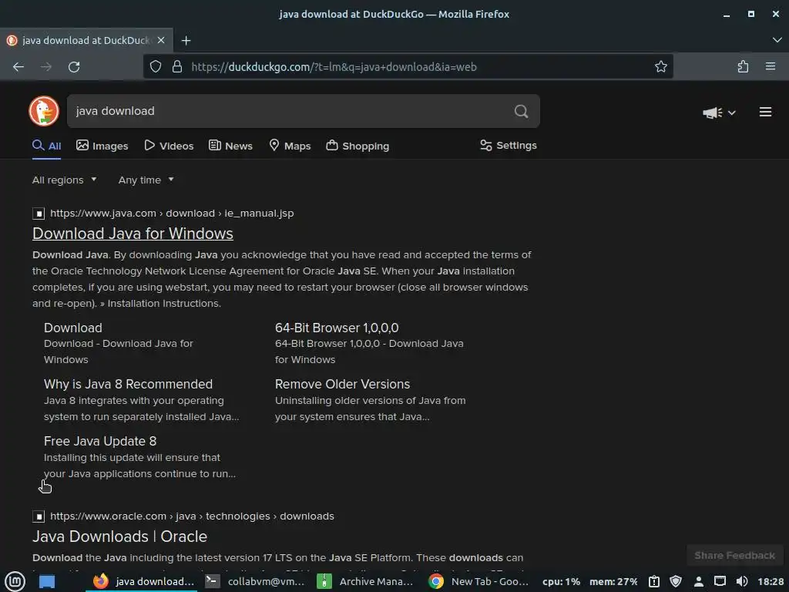This screenshot has height=592, width=789.
Task: Click the DuckDuckGo duck logo
Action: 44,111
